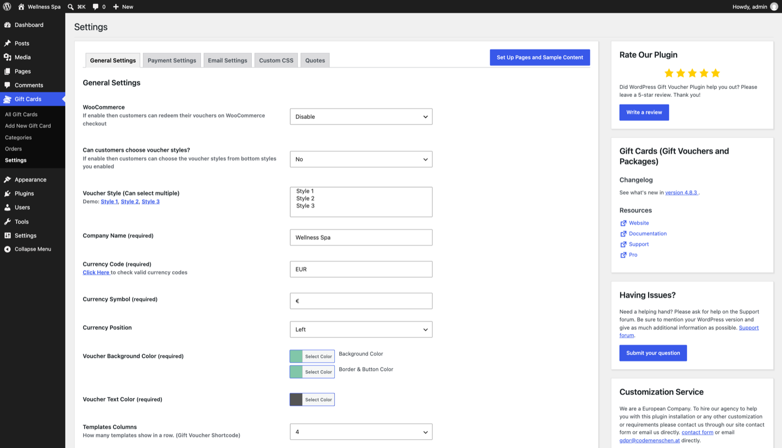Viewport: 782px width, 448px height.
Task: Pick the Voucher Text Color swatch
Action: pos(296,400)
